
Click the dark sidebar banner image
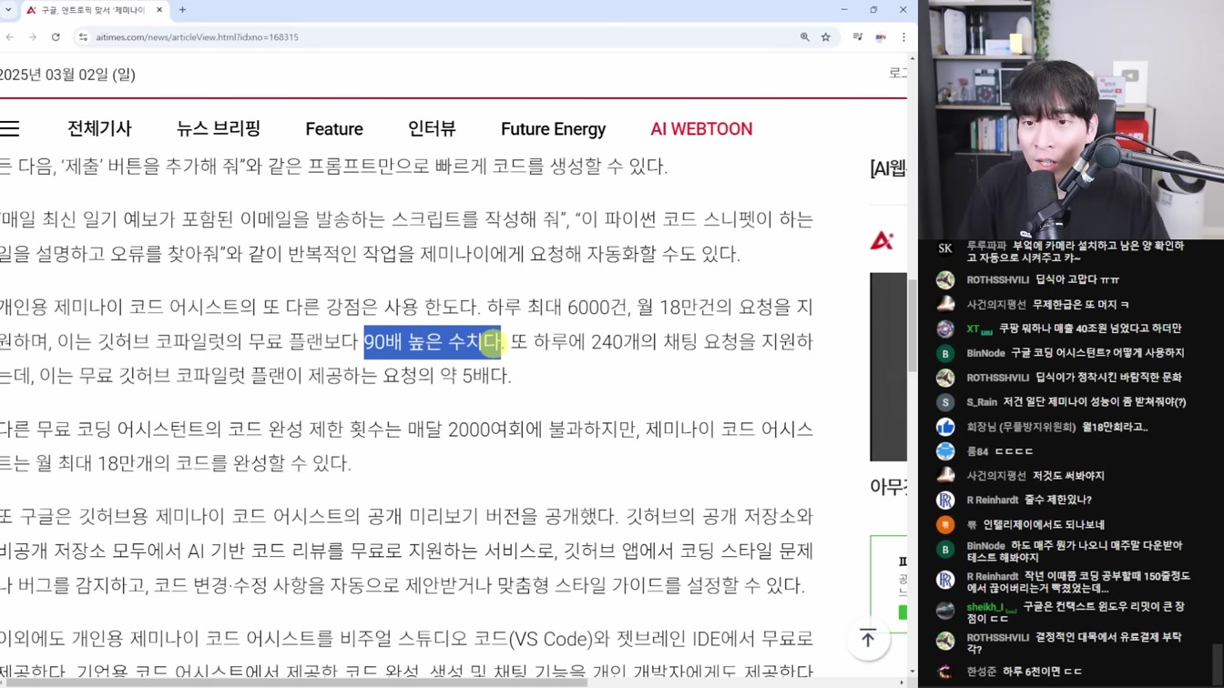888,367
